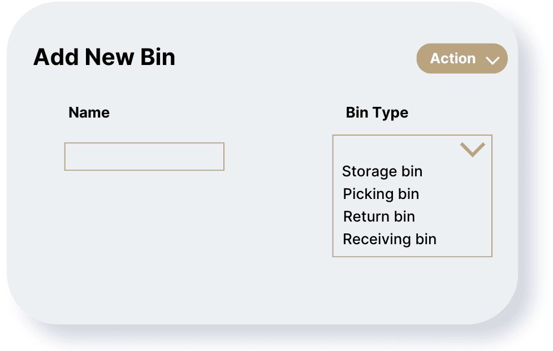
Task: Pick Storage bin as the bin type
Action: click(382, 171)
